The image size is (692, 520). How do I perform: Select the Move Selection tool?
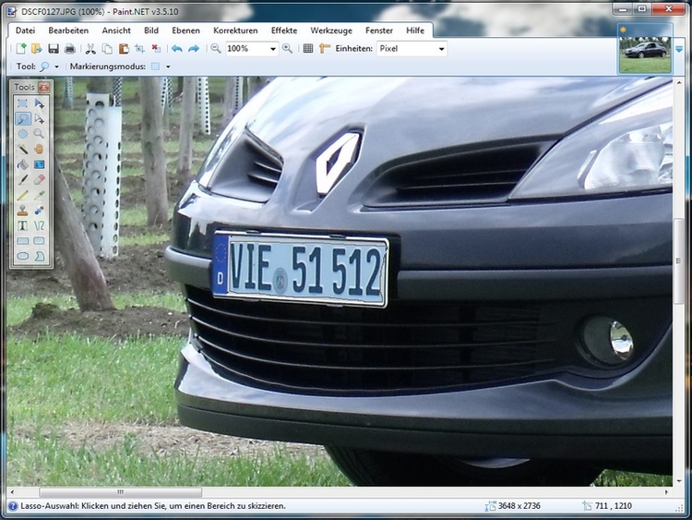[40, 118]
